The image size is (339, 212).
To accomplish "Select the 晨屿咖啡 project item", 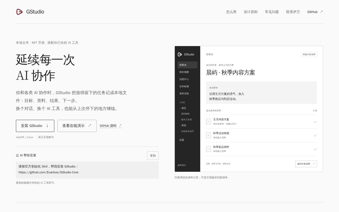I will [x=185, y=114].
